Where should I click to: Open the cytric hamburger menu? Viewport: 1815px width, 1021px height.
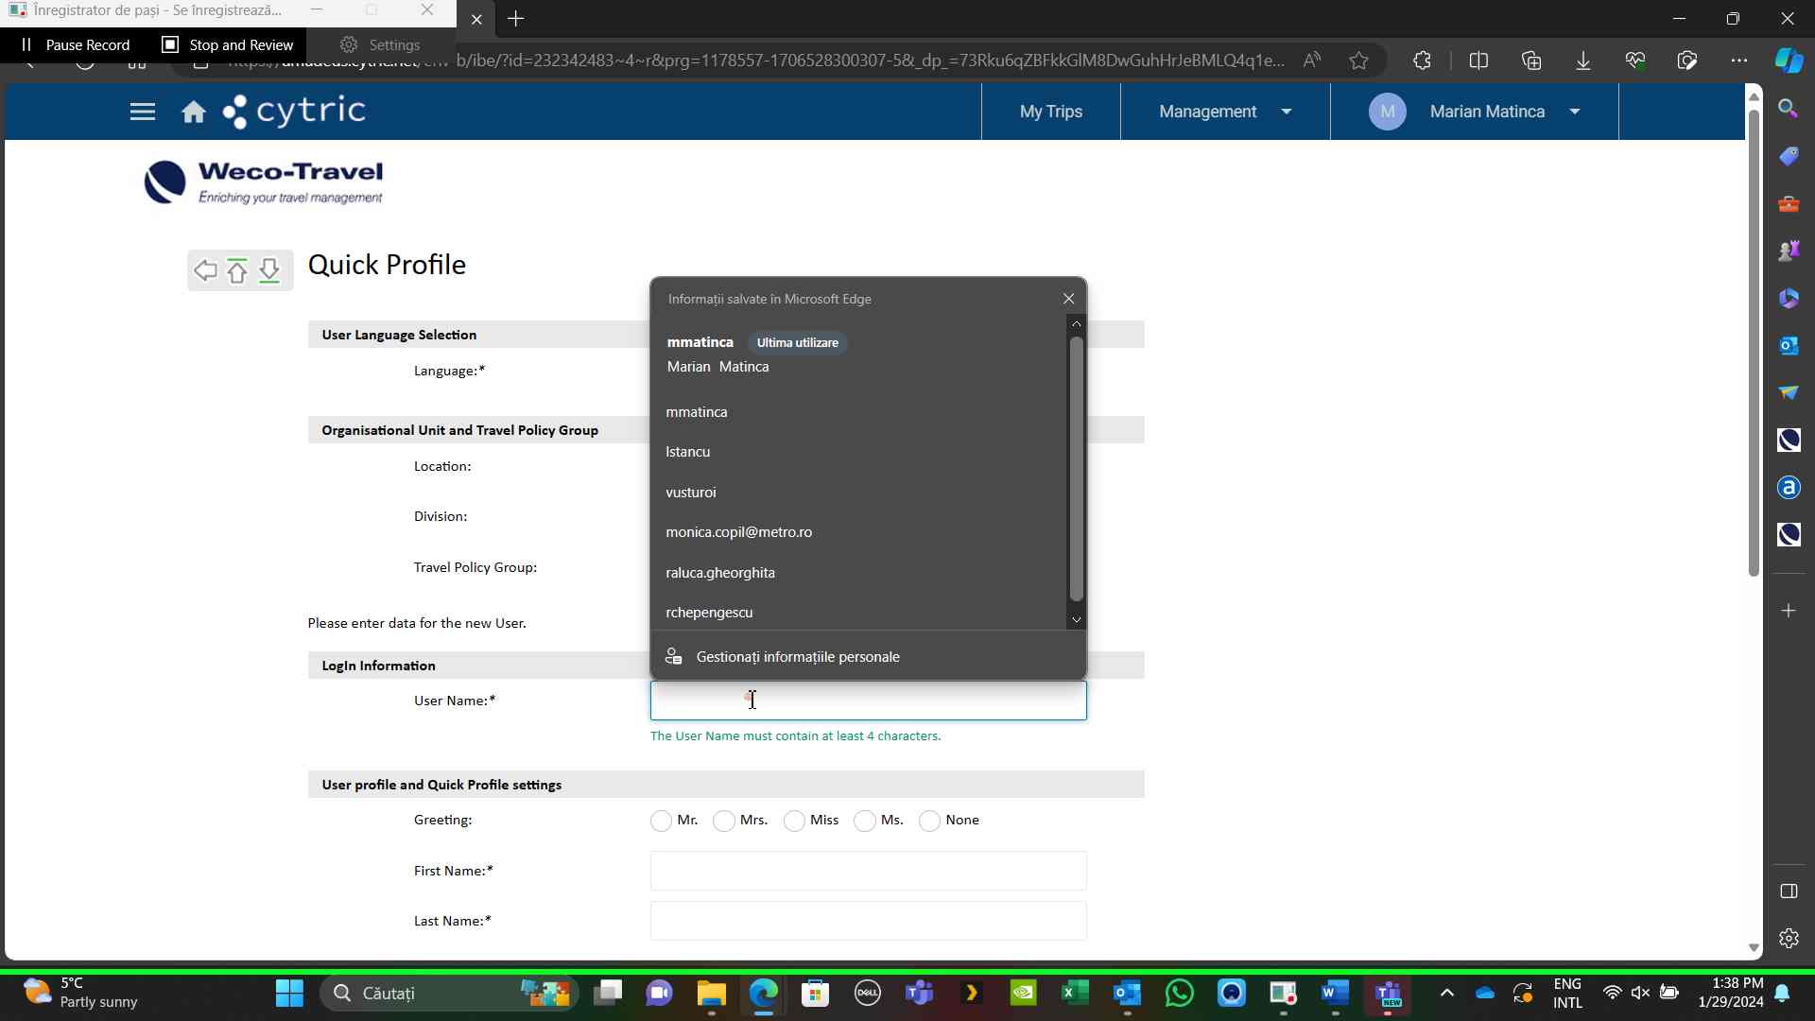click(x=143, y=112)
